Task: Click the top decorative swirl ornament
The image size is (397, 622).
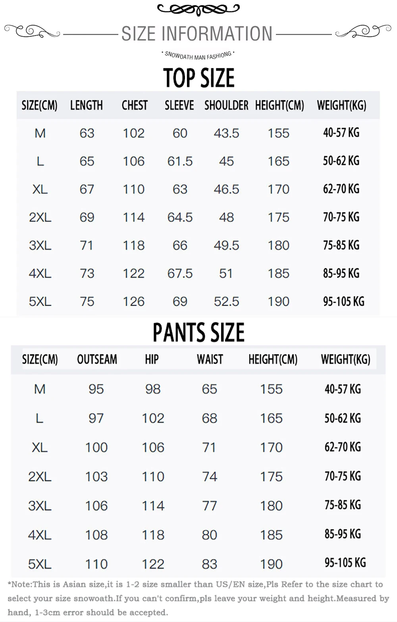Action: coord(198,9)
